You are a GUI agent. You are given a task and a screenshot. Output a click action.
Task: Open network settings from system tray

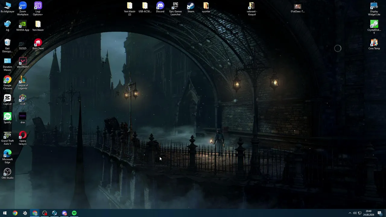coord(359,213)
